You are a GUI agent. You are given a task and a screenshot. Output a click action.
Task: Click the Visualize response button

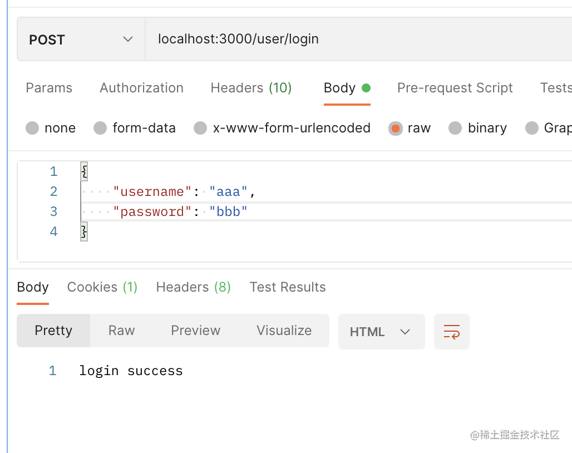(284, 331)
